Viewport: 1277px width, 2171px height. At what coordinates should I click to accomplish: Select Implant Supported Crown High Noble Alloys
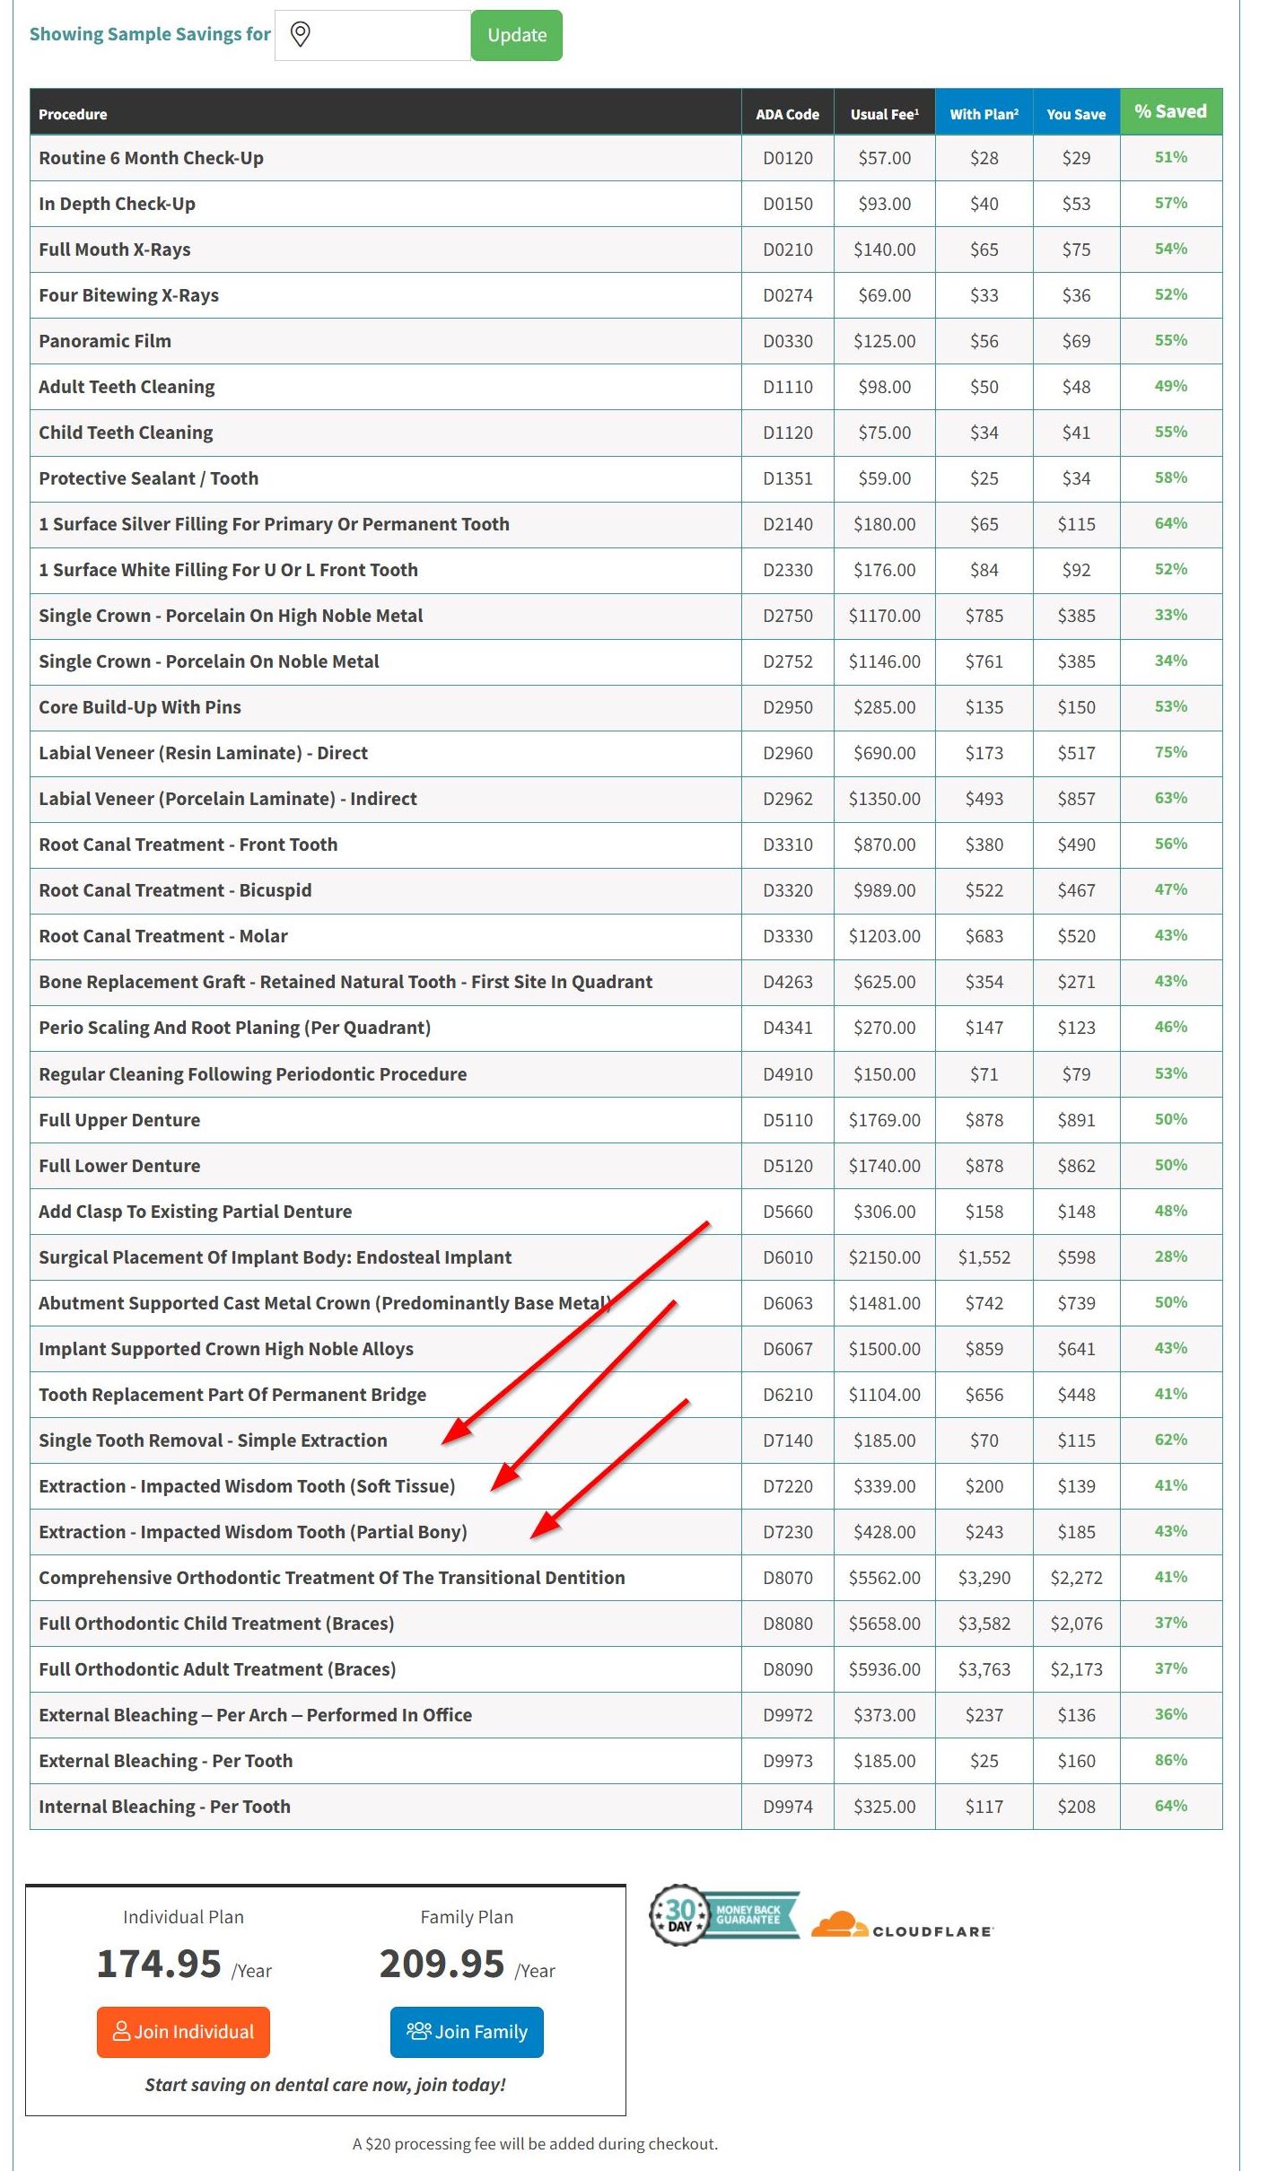[225, 1349]
